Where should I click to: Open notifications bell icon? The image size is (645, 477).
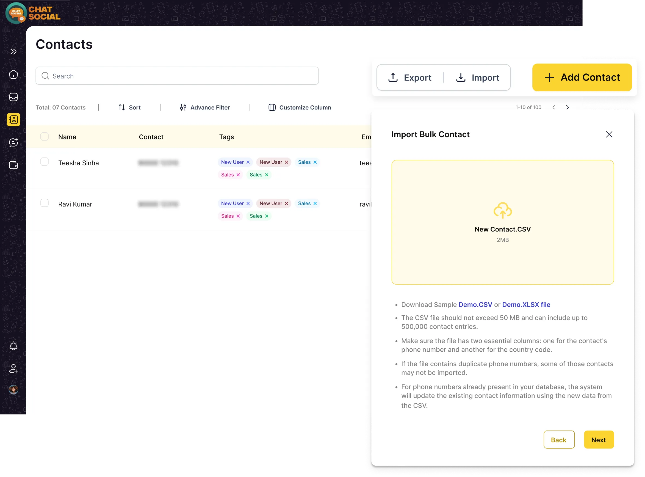click(x=13, y=346)
